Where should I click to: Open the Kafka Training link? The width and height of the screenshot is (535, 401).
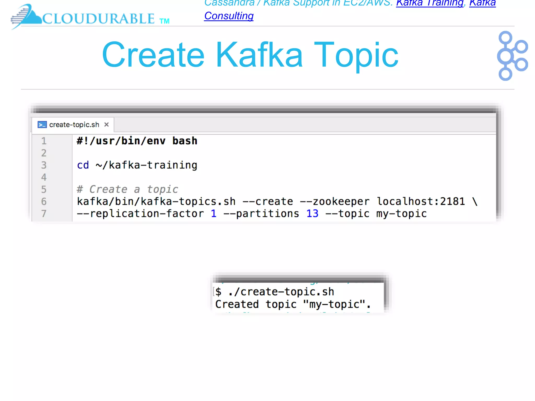click(x=429, y=3)
